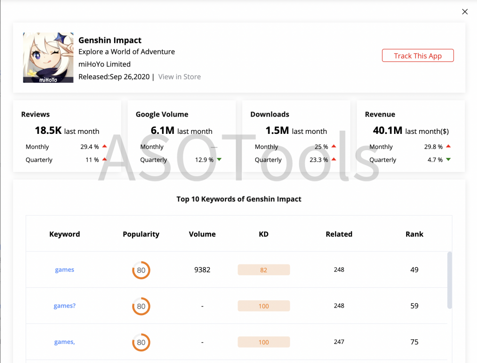Click the popularity ring for 'games'
This screenshot has height=363, width=477.
coord(141,270)
